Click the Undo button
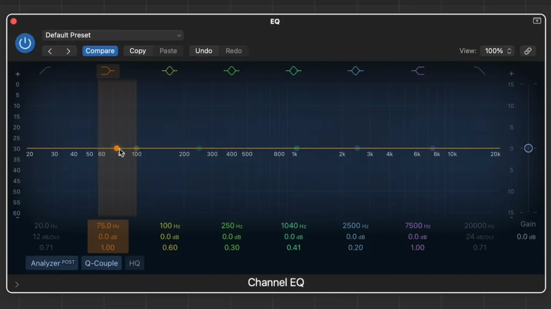The width and height of the screenshot is (551, 309). click(x=204, y=51)
